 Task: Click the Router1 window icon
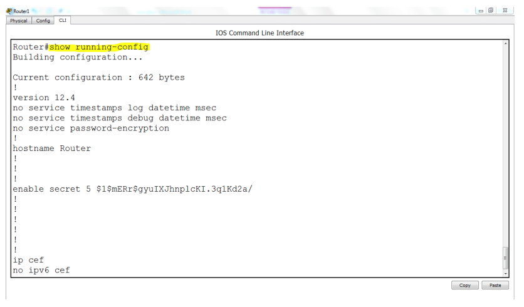[9, 11]
